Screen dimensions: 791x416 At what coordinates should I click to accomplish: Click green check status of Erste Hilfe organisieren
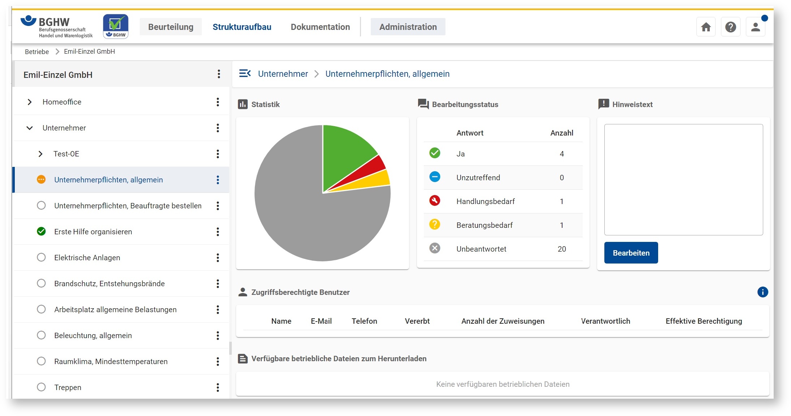tap(42, 231)
